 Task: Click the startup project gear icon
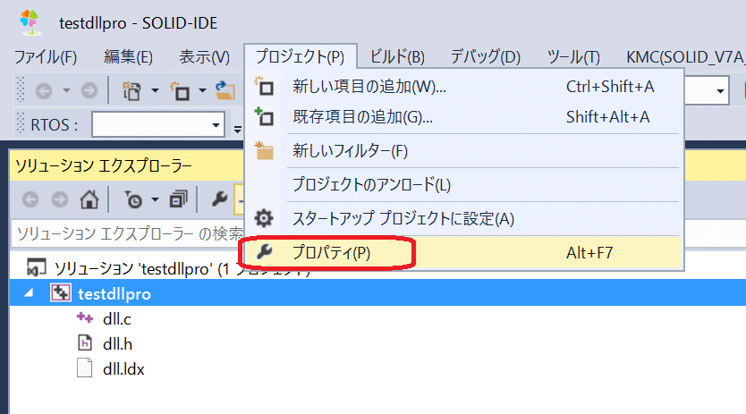pyautogui.click(x=264, y=218)
